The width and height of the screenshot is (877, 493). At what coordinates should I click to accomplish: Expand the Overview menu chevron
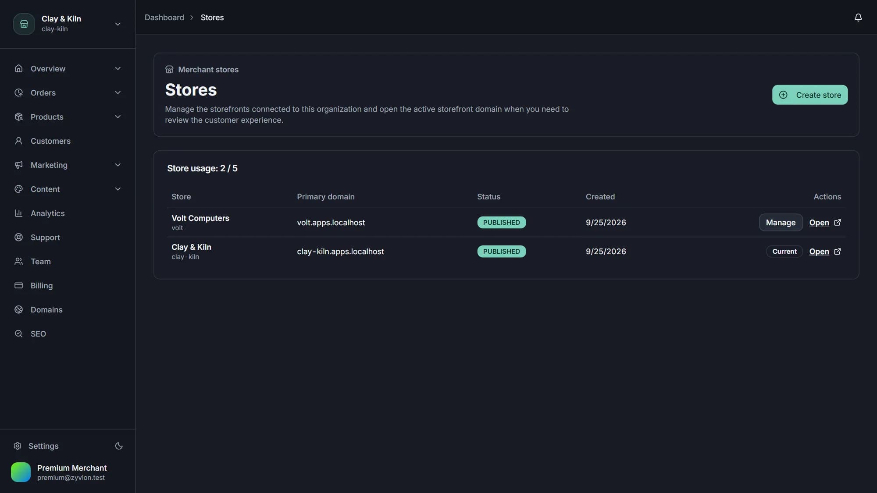118,68
